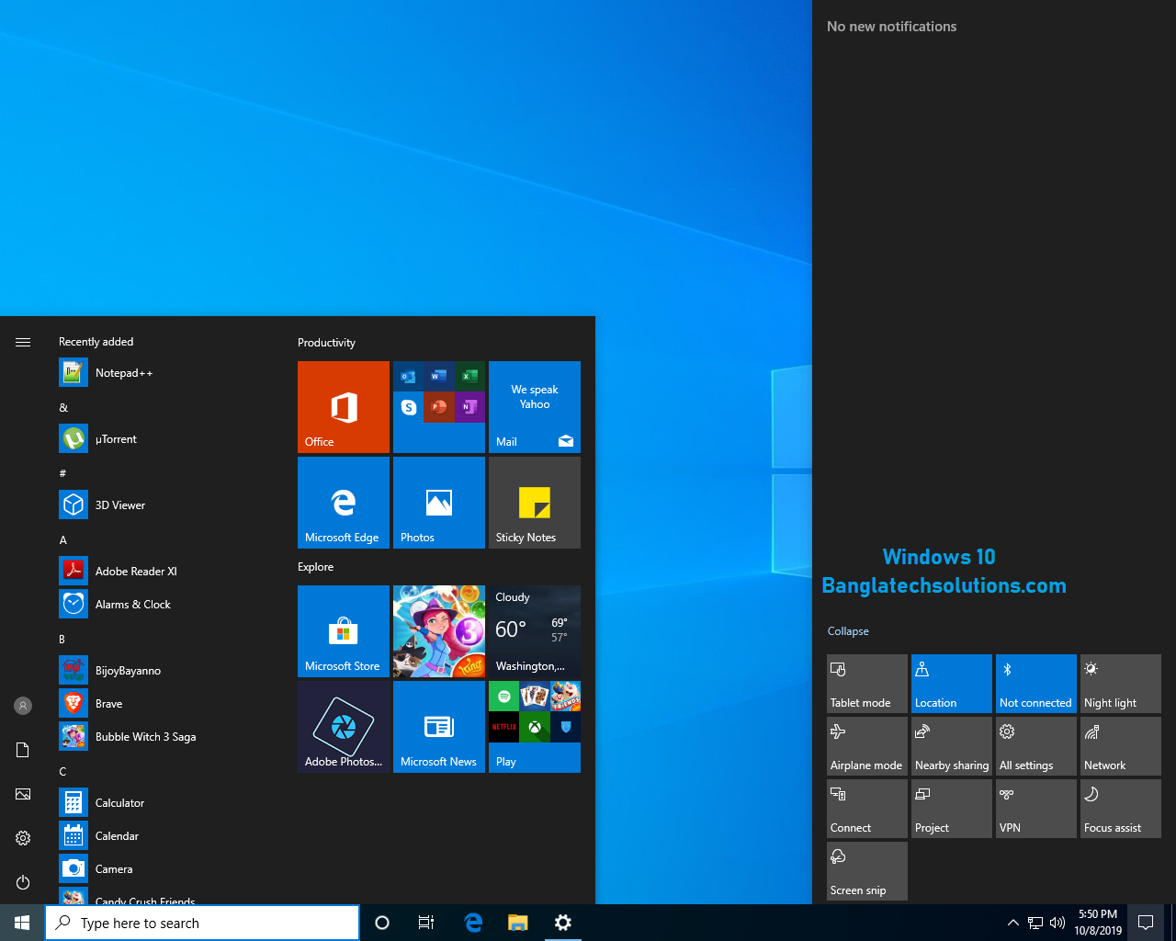Open the Adobe Photoshop tile
The height and width of the screenshot is (941, 1176).
[x=344, y=727]
